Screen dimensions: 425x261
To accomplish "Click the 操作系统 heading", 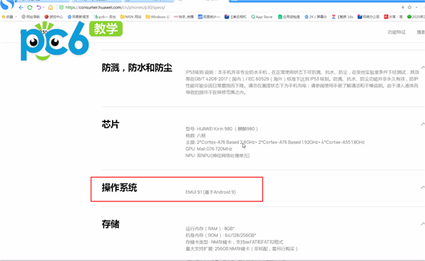I will pos(120,187).
